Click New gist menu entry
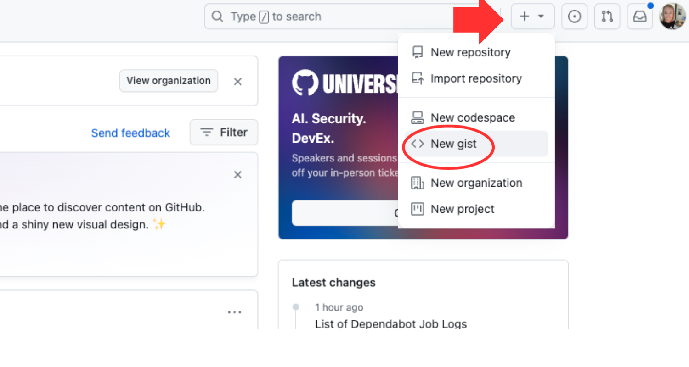The height and width of the screenshot is (367, 689). (x=454, y=144)
